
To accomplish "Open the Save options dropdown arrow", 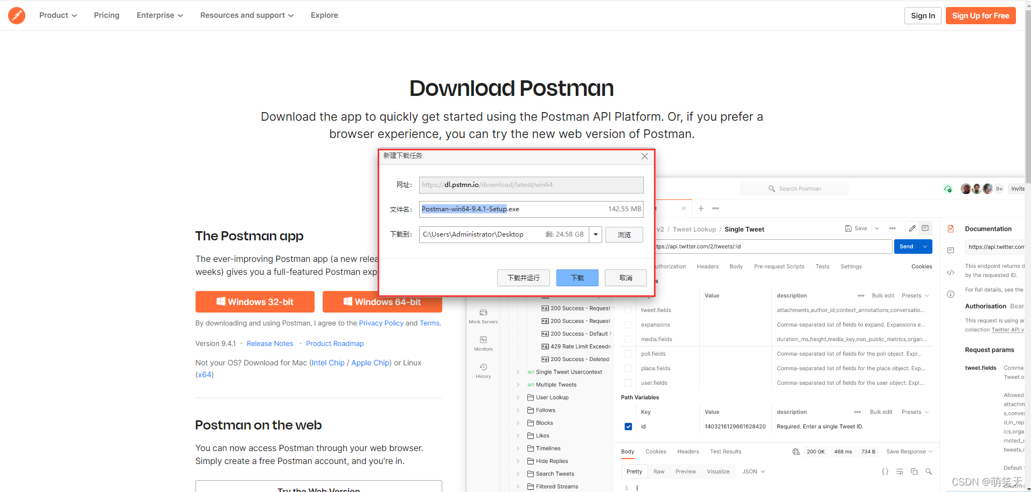I will pyautogui.click(x=877, y=228).
